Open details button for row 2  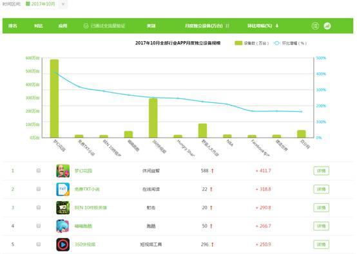[322, 189]
